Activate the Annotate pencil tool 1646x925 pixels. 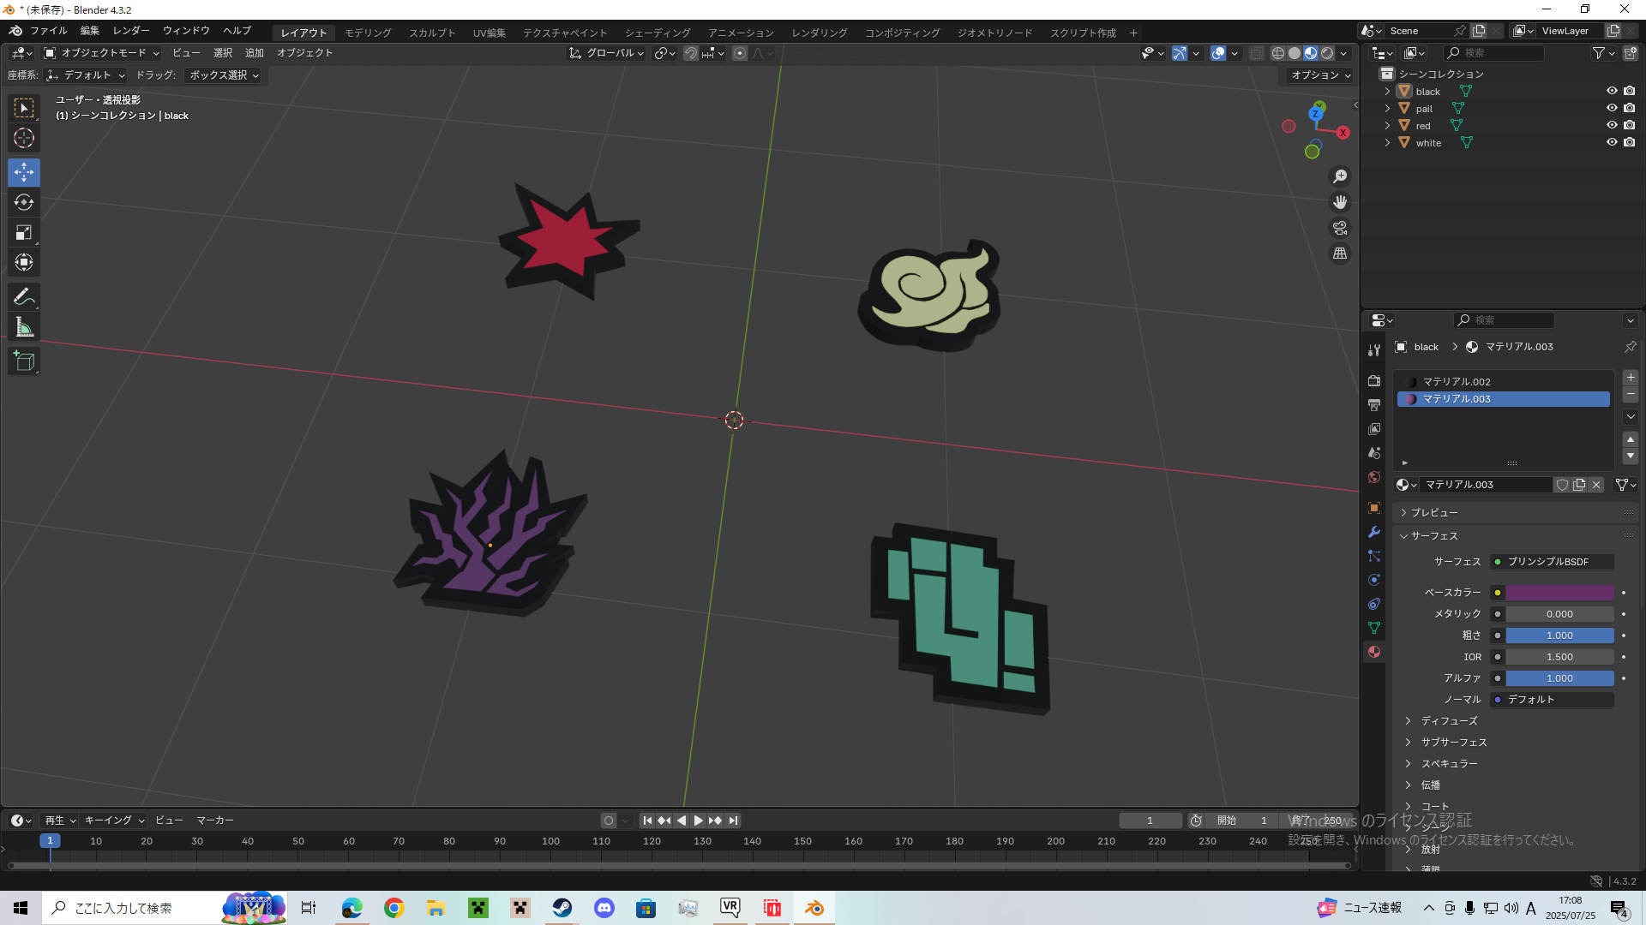(x=24, y=297)
